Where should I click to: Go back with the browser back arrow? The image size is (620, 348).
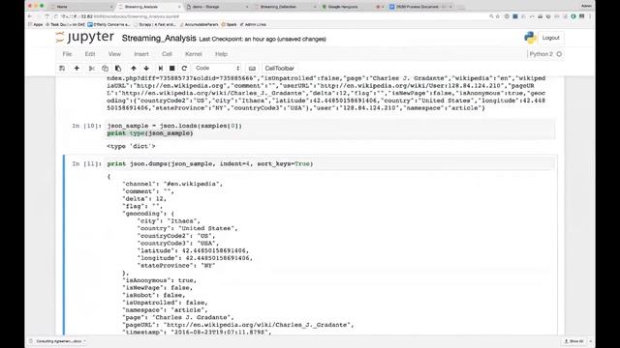click(30, 16)
